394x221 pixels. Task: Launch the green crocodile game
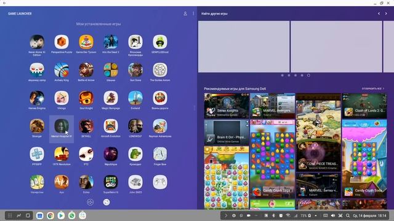135,154
